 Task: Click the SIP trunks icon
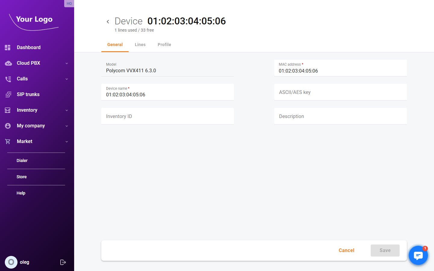tap(8, 95)
